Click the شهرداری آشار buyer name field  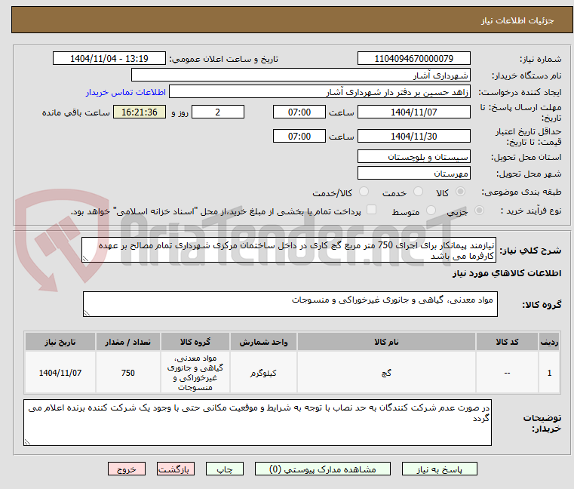(x=300, y=75)
